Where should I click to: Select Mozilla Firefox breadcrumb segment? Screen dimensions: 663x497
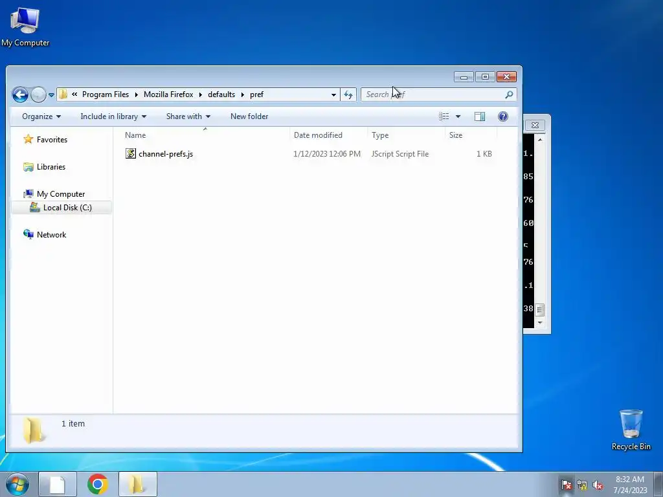point(168,94)
